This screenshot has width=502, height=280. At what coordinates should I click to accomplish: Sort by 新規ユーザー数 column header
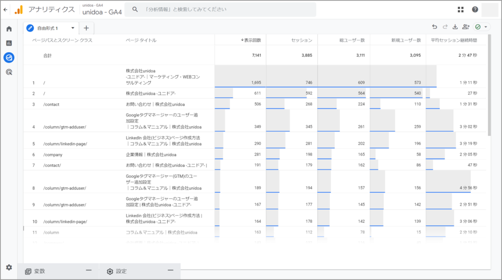[x=406, y=40]
